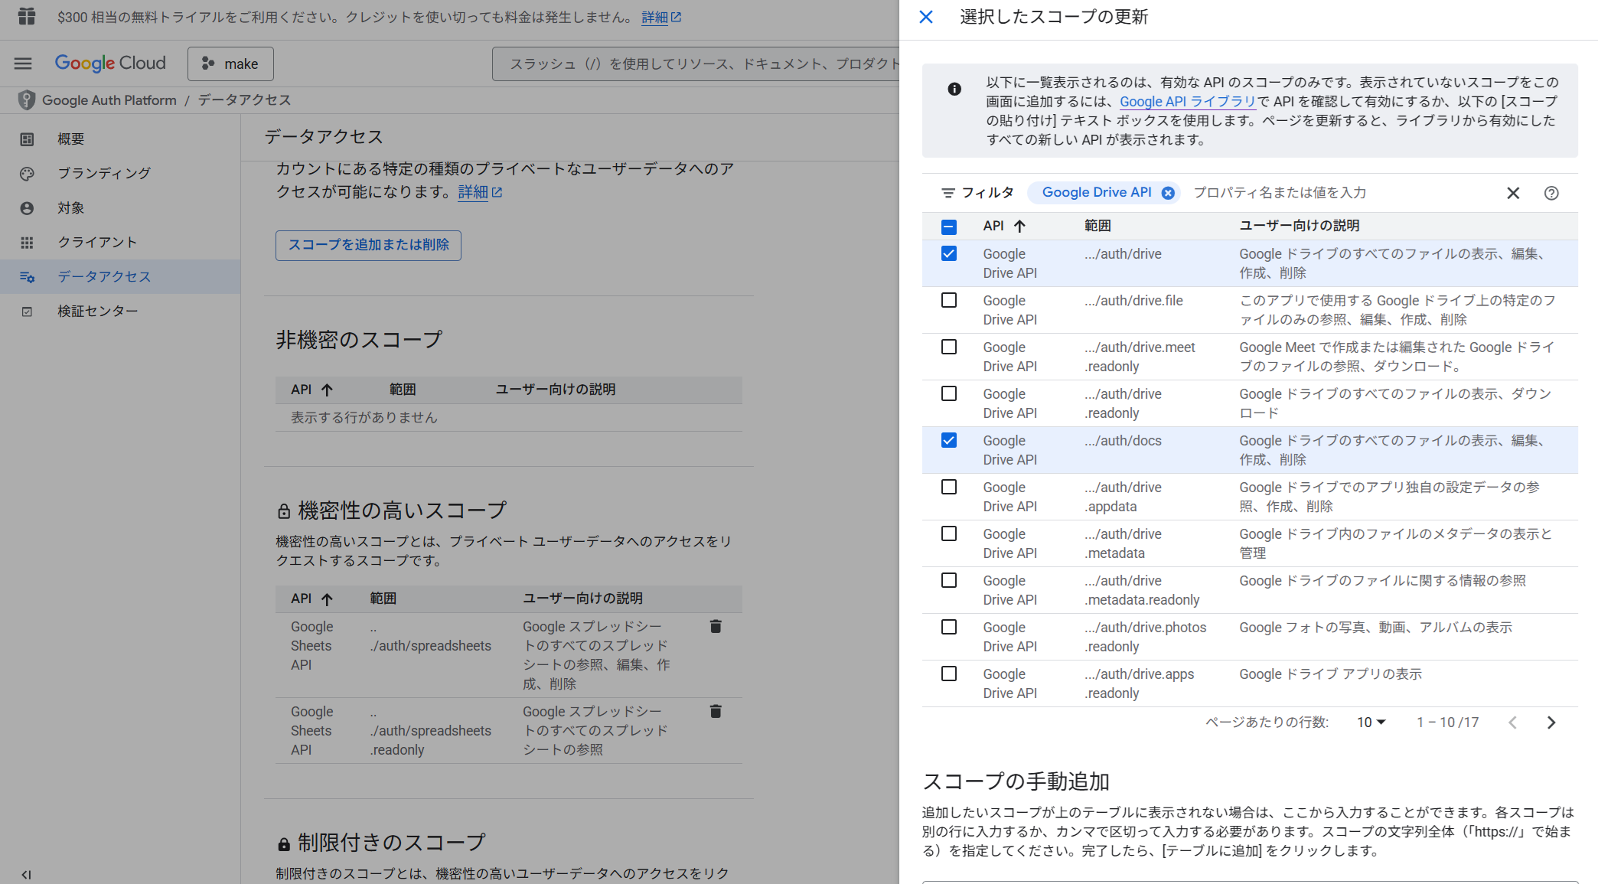Click the 検証センター checkbox icon
Image resolution: width=1598 pixels, height=884 pixels.
[27, 312]
